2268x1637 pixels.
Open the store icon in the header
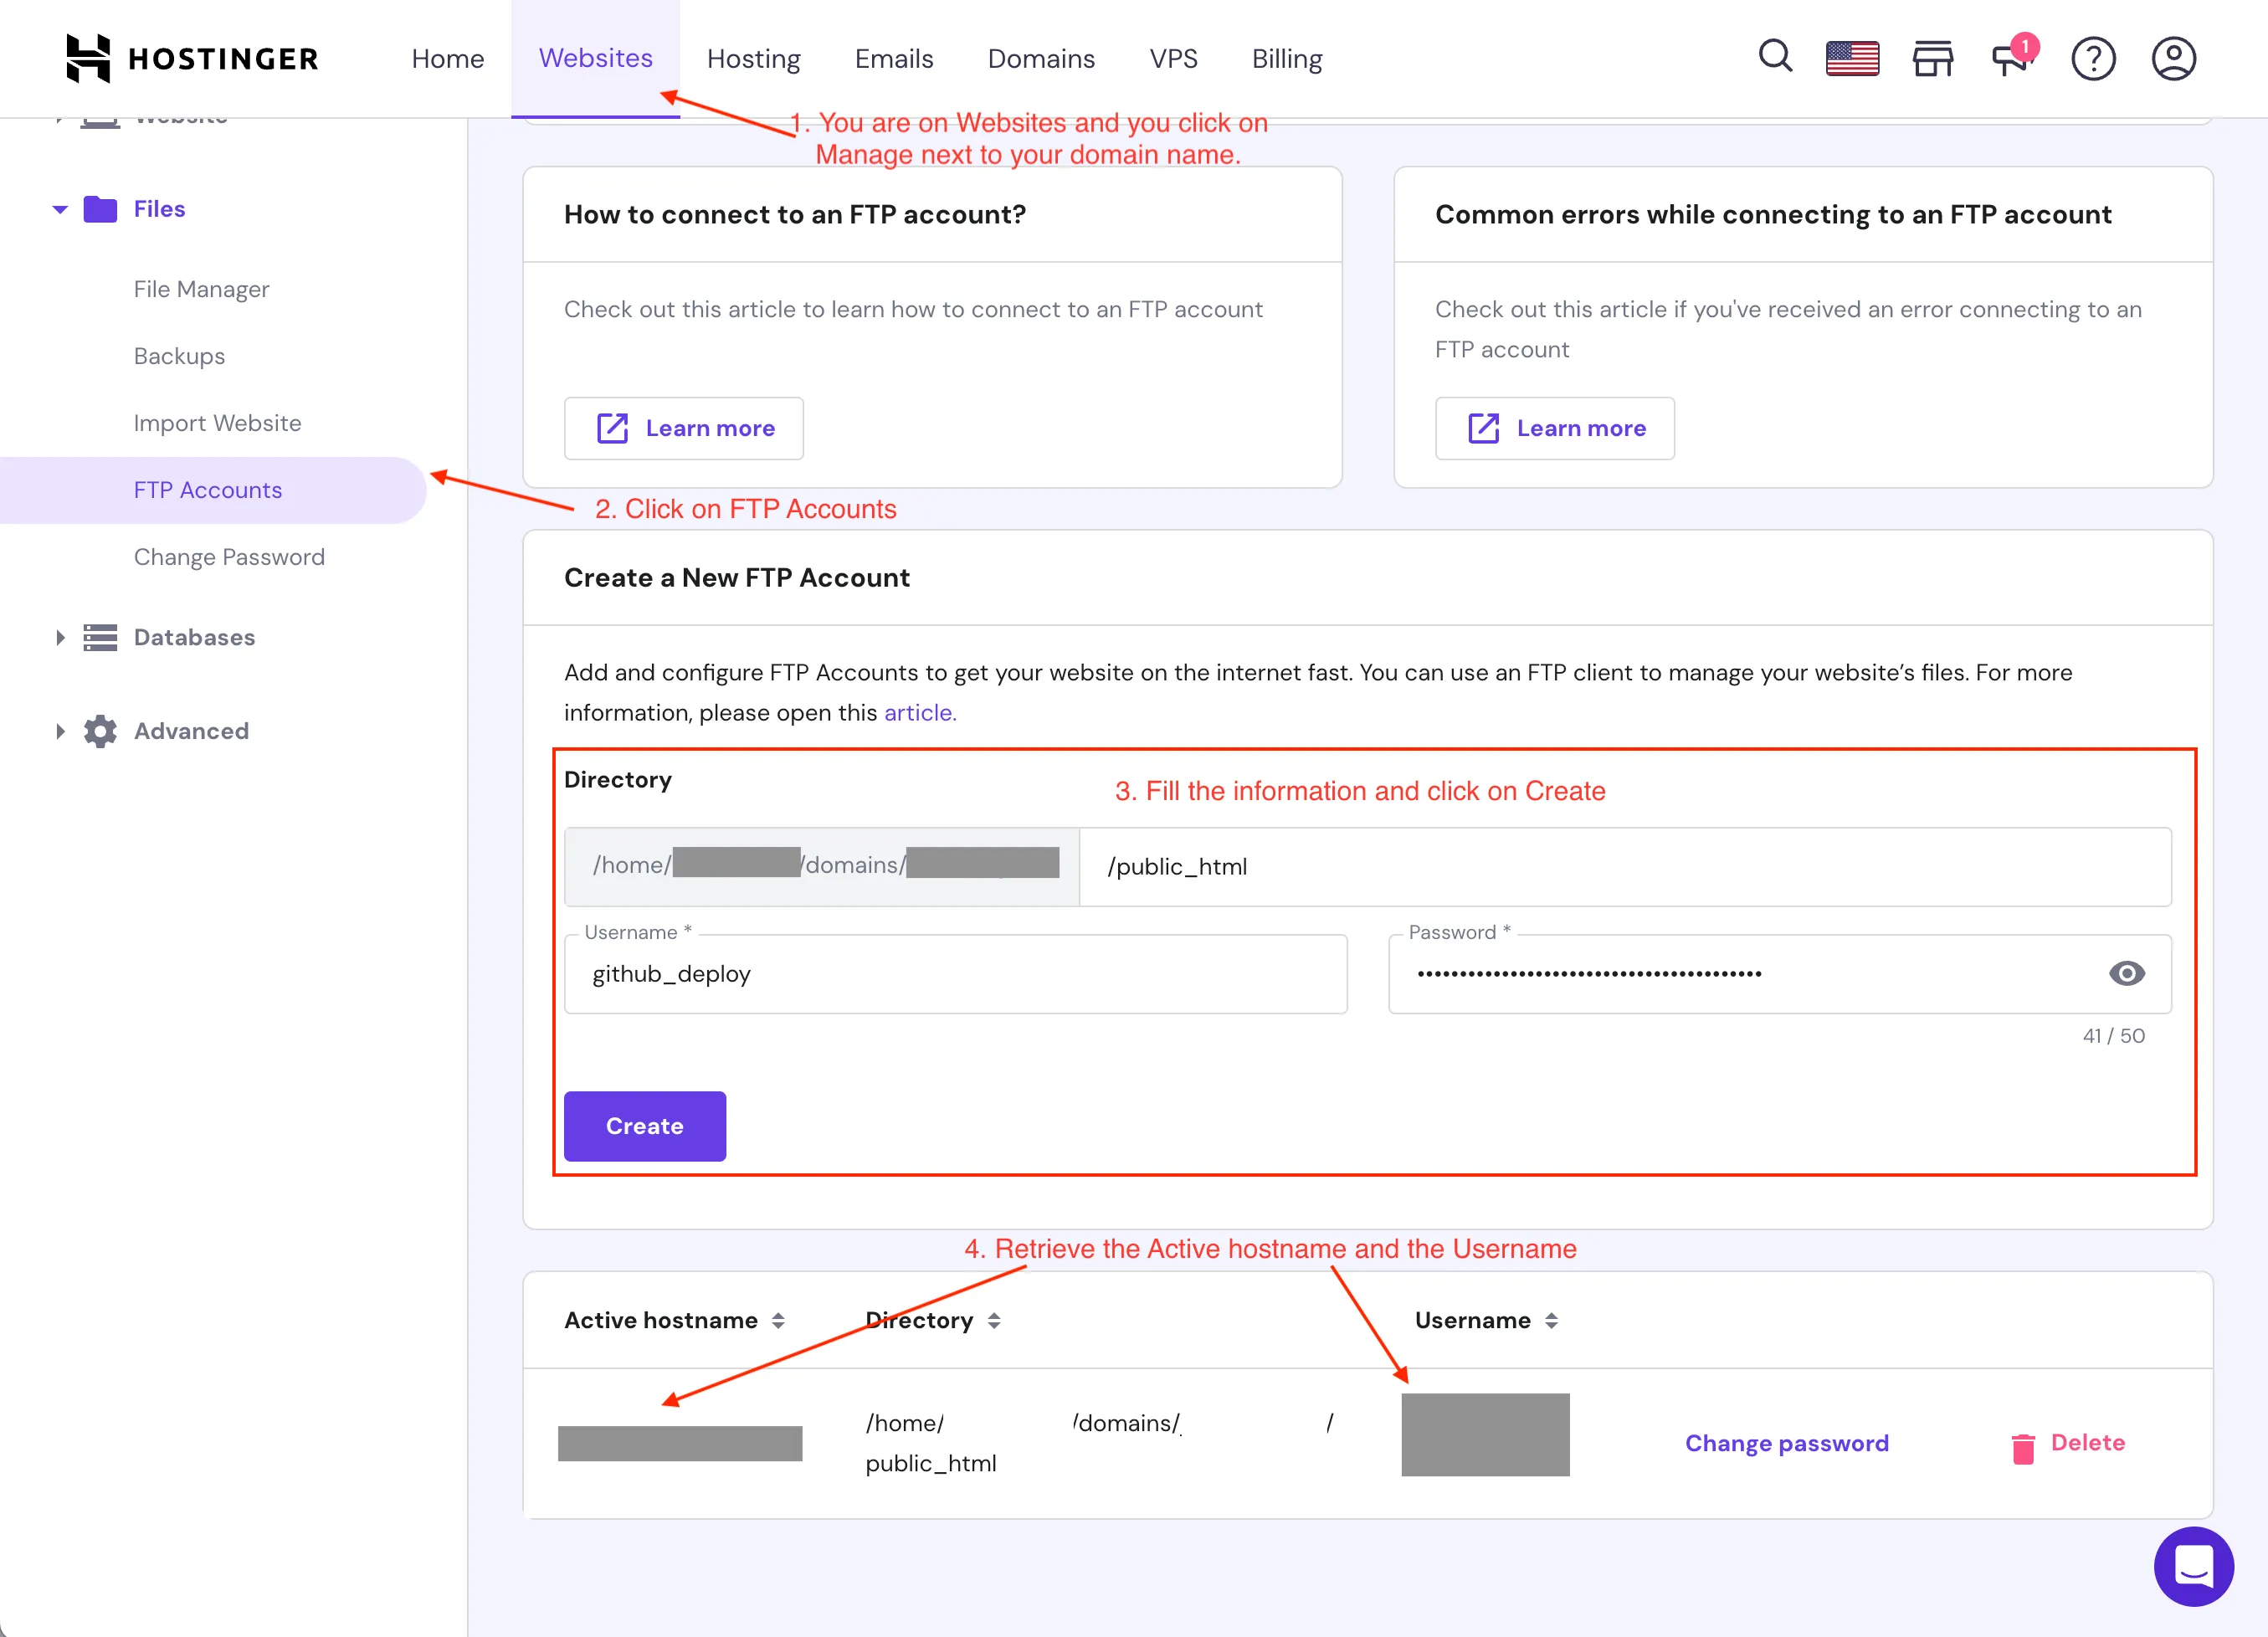pyautogui.click(x=1932, y=58)
